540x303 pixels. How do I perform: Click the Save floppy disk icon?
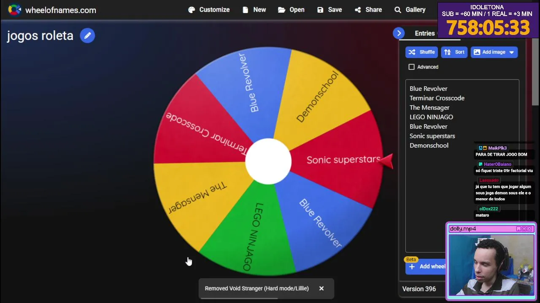(x=320, y=10)
